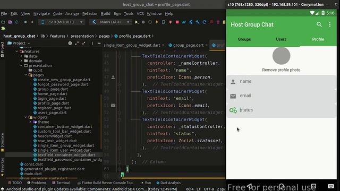
Task: Click the Save All toolbar icon
Action: click(x=10, y=22)
